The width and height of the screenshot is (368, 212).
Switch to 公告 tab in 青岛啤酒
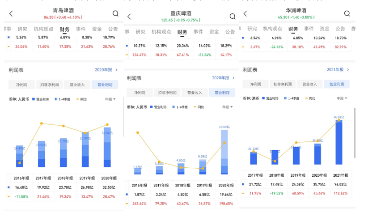[x=113, y=29]
